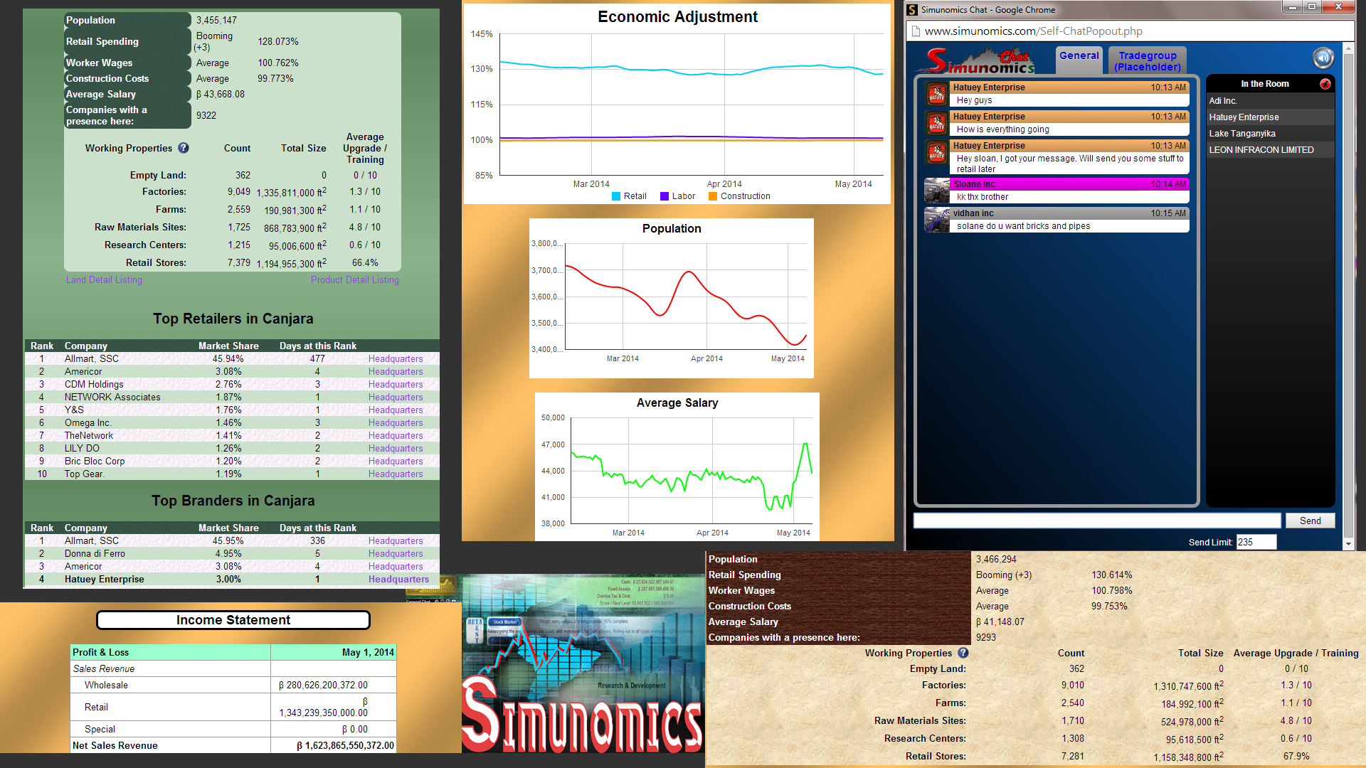The width and height of the screenshot is (1366, 768).
Task: Click the Working Properties help icon for Canjara
Action: click(x=184, y=148)
